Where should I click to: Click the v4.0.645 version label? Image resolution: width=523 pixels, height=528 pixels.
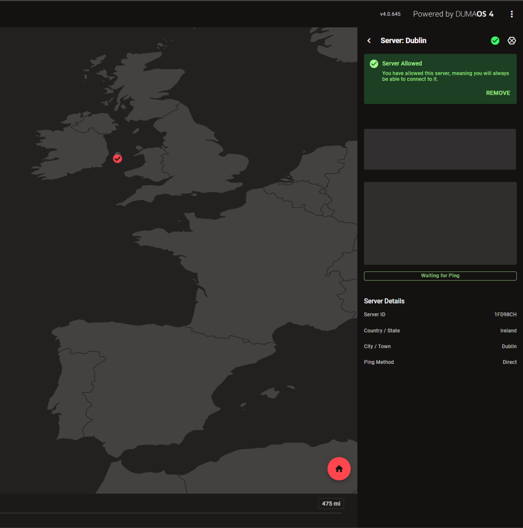[390, 14]
